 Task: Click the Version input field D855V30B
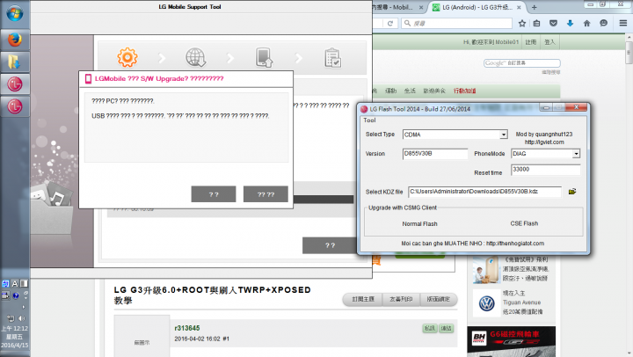point(435,154)
